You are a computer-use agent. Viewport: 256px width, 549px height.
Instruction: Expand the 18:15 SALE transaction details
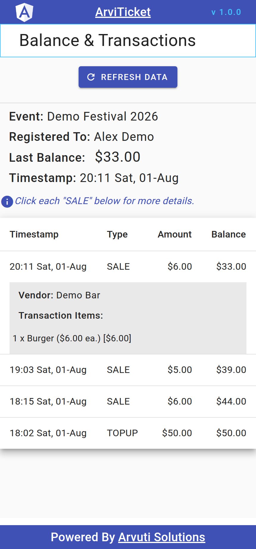(128, 402)
